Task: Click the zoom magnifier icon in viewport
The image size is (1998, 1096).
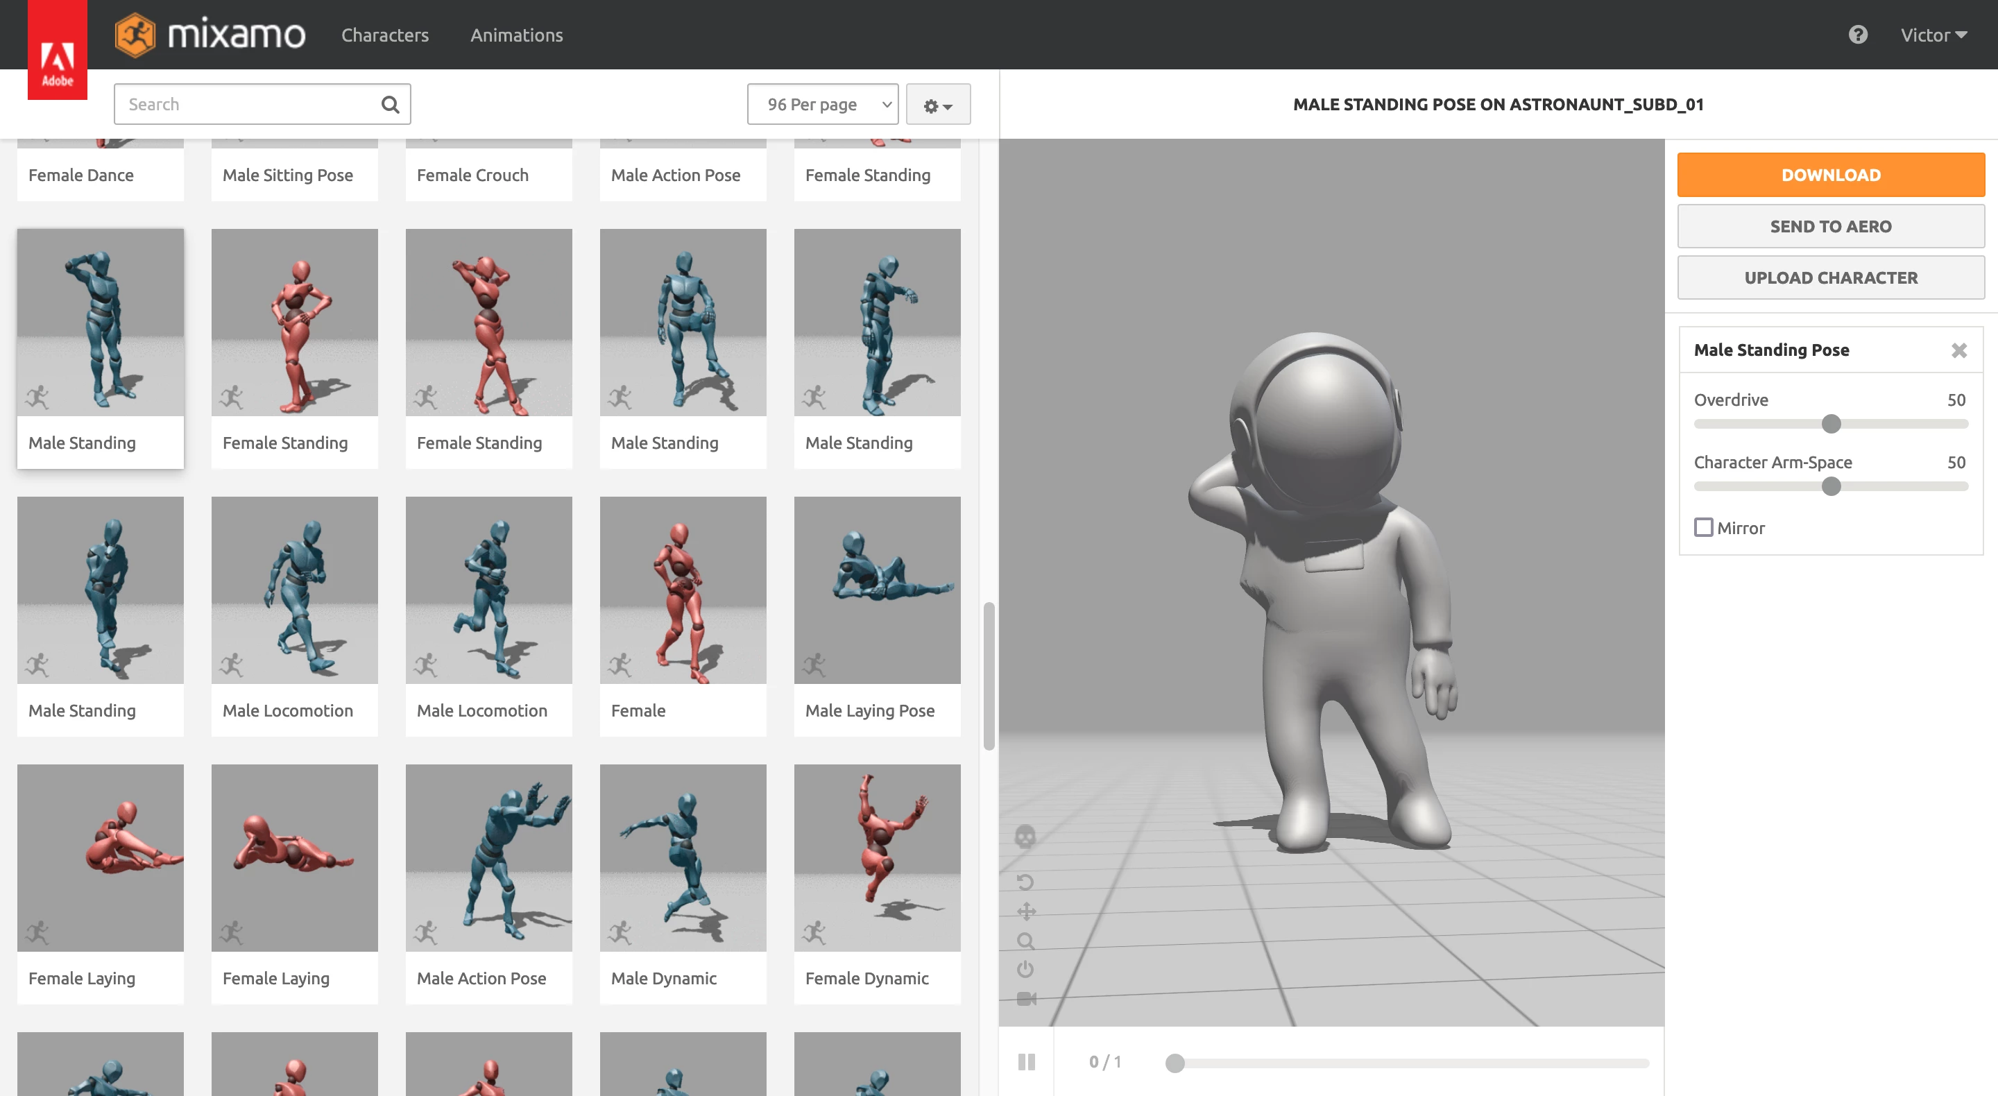Action: click(1025, 941)
